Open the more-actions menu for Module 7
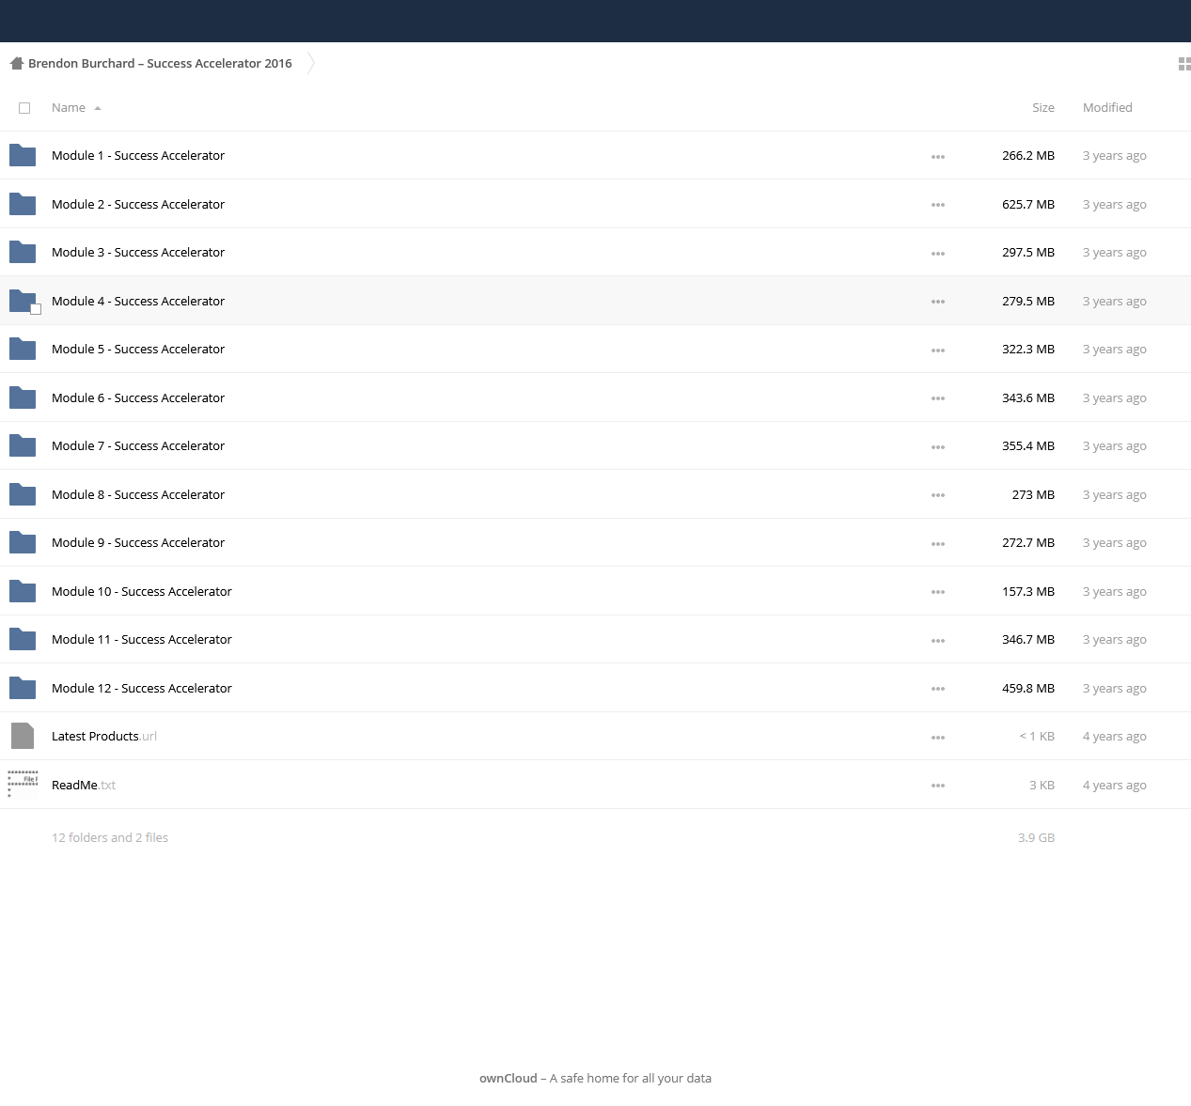Viewport: 1191px width, 1106px height. tap(938, 447)
